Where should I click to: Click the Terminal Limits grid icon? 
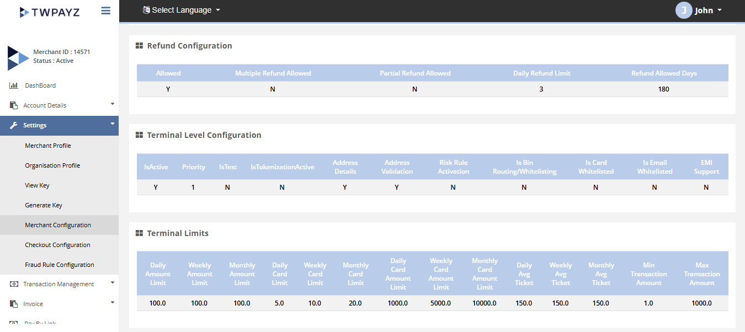tap(140, 233)
